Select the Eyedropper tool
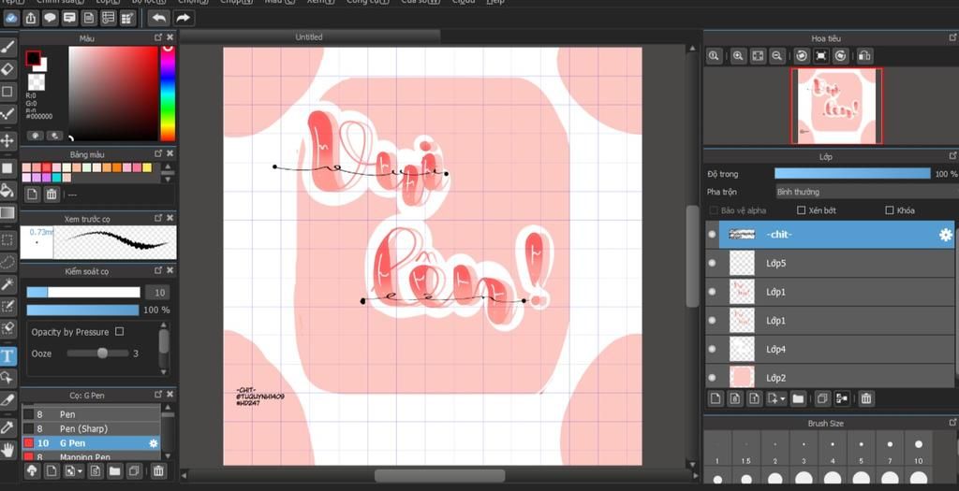 click(7, 426)
